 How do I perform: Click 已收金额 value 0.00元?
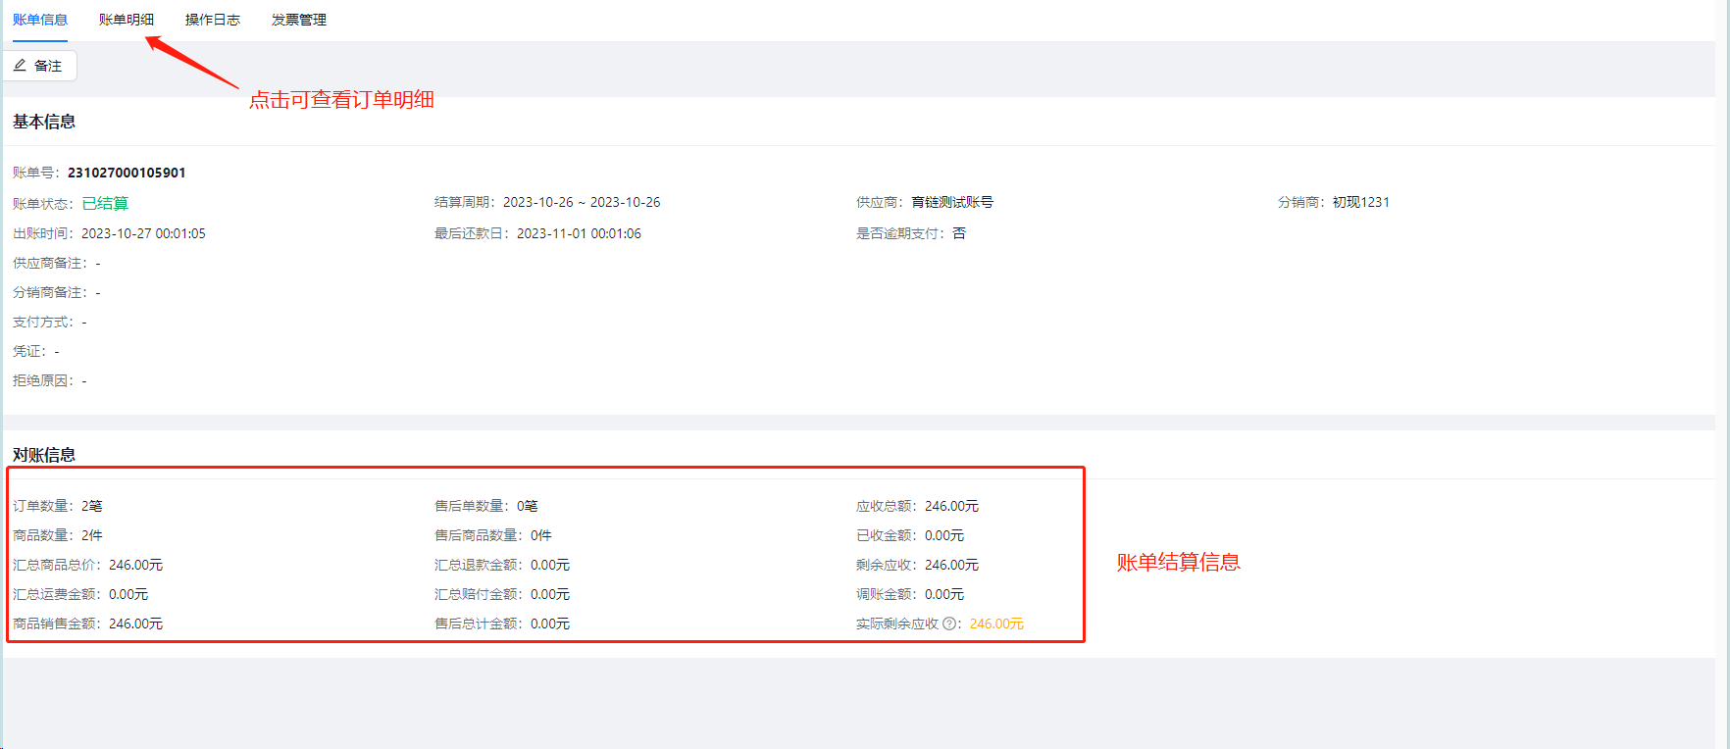pyautogui.click(x=944, y=535)
